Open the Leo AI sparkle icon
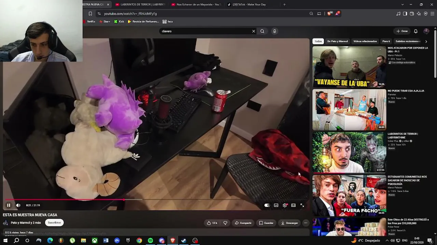Screen dimensions: 437x245 point(419,14)
